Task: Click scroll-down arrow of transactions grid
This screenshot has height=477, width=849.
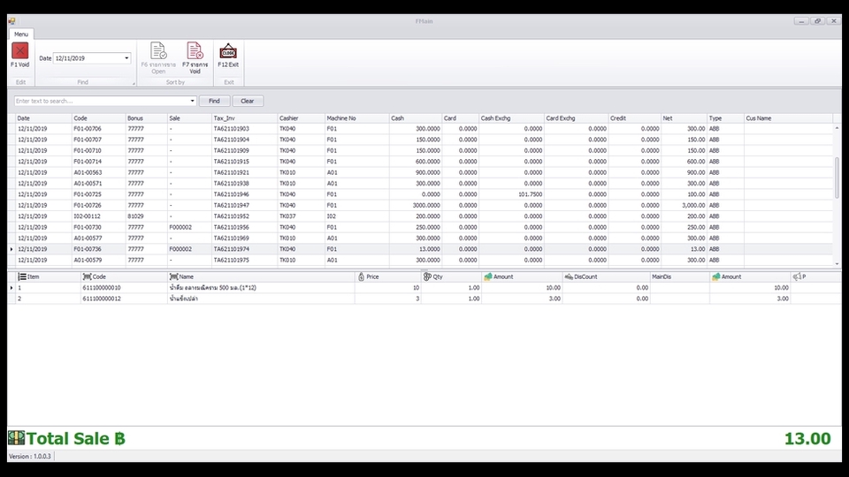Action: pos(838,263)
